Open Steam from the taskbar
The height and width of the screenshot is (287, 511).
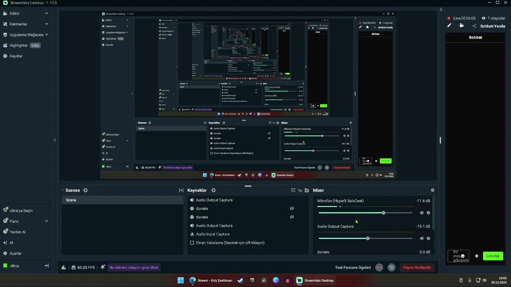point(240,280)
